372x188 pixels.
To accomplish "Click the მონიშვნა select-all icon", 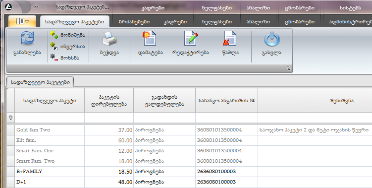I will [x=54, y=35].
